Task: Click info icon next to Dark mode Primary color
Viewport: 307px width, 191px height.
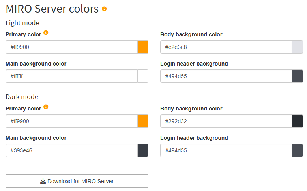Action: (x=46, y=107)
